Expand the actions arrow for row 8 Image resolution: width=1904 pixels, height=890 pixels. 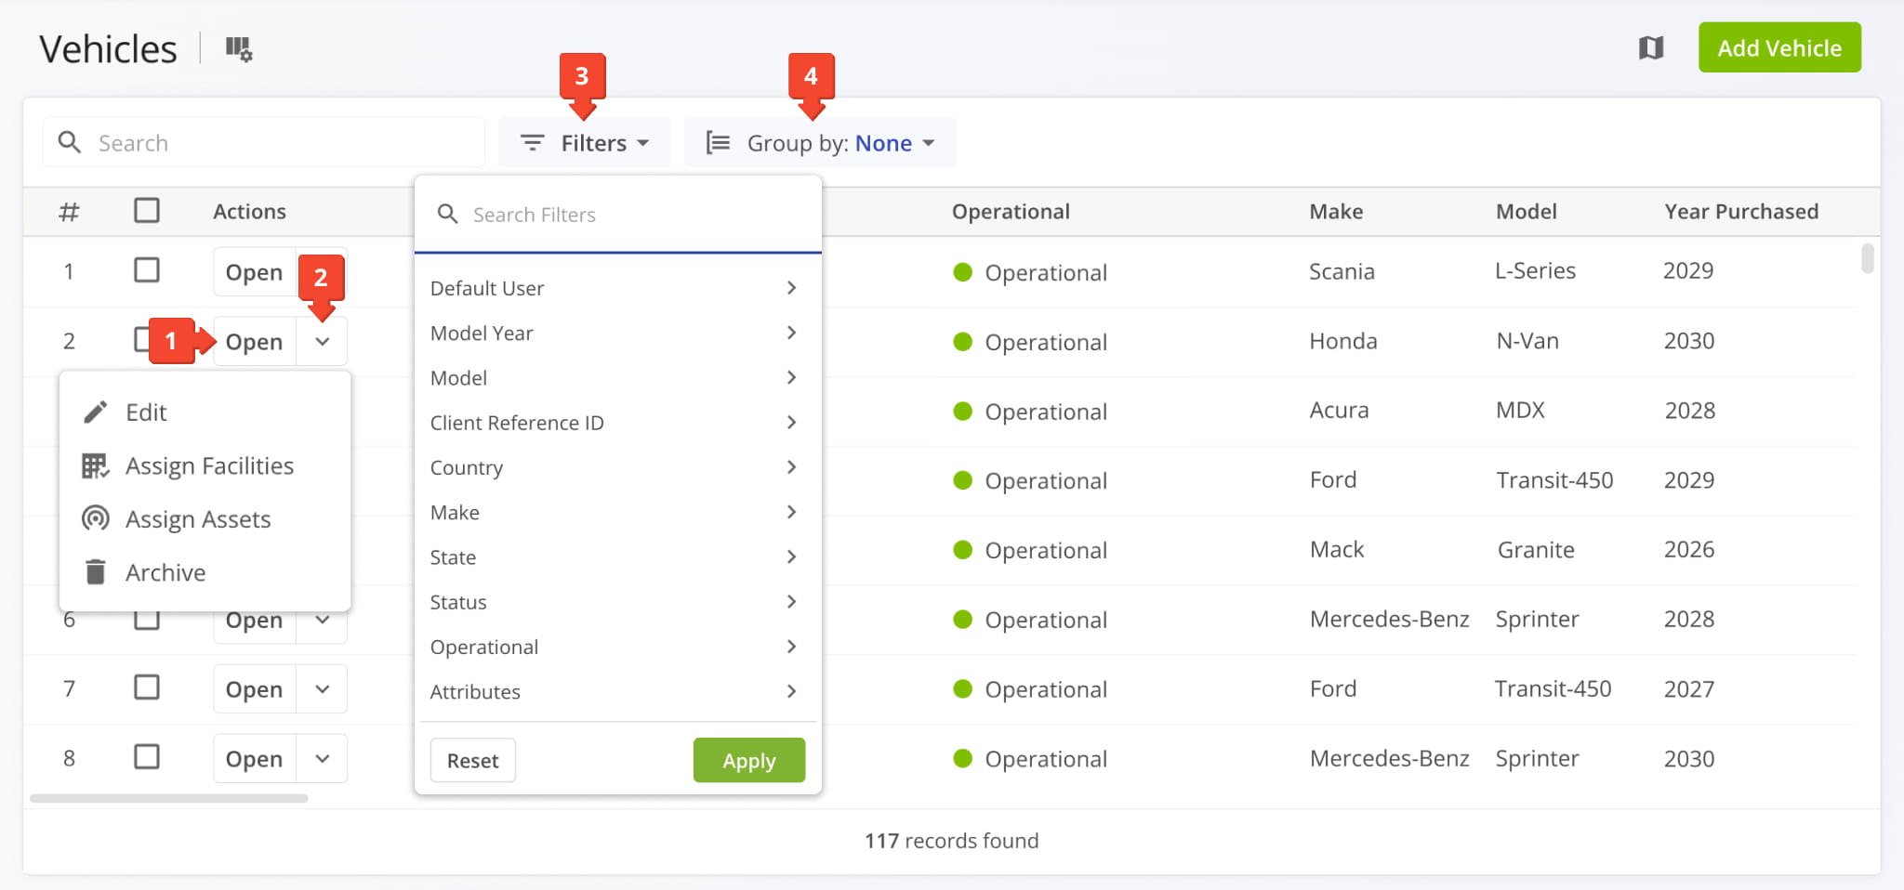click(323, 759)
